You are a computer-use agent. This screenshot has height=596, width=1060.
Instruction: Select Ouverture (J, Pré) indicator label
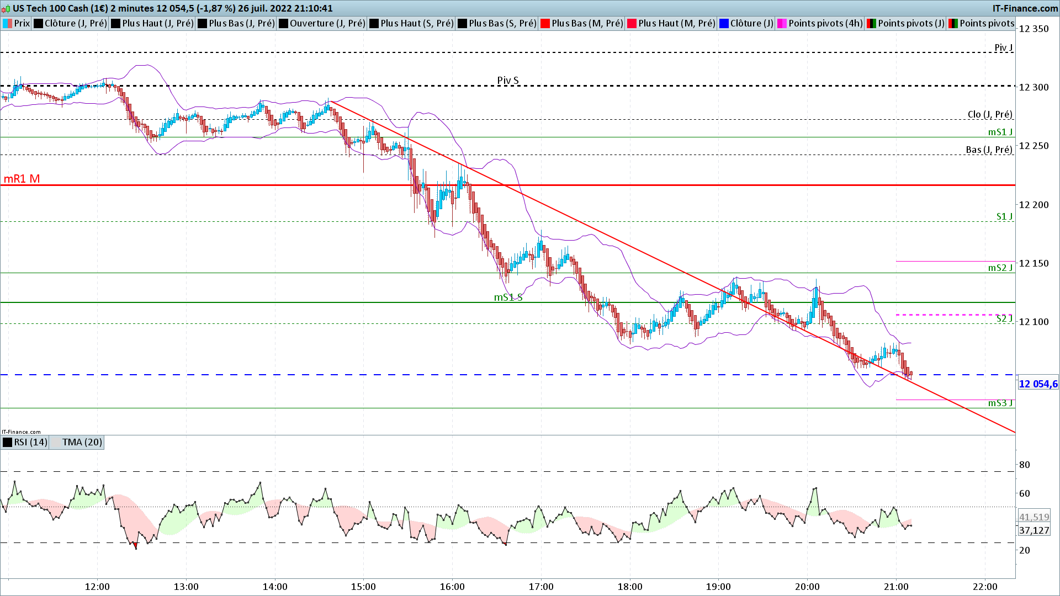coord(327,23)
